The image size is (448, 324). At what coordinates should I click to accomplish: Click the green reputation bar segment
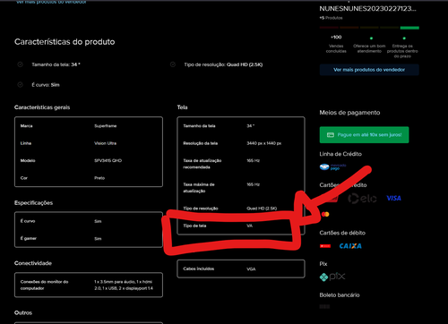tap(409, 28)
